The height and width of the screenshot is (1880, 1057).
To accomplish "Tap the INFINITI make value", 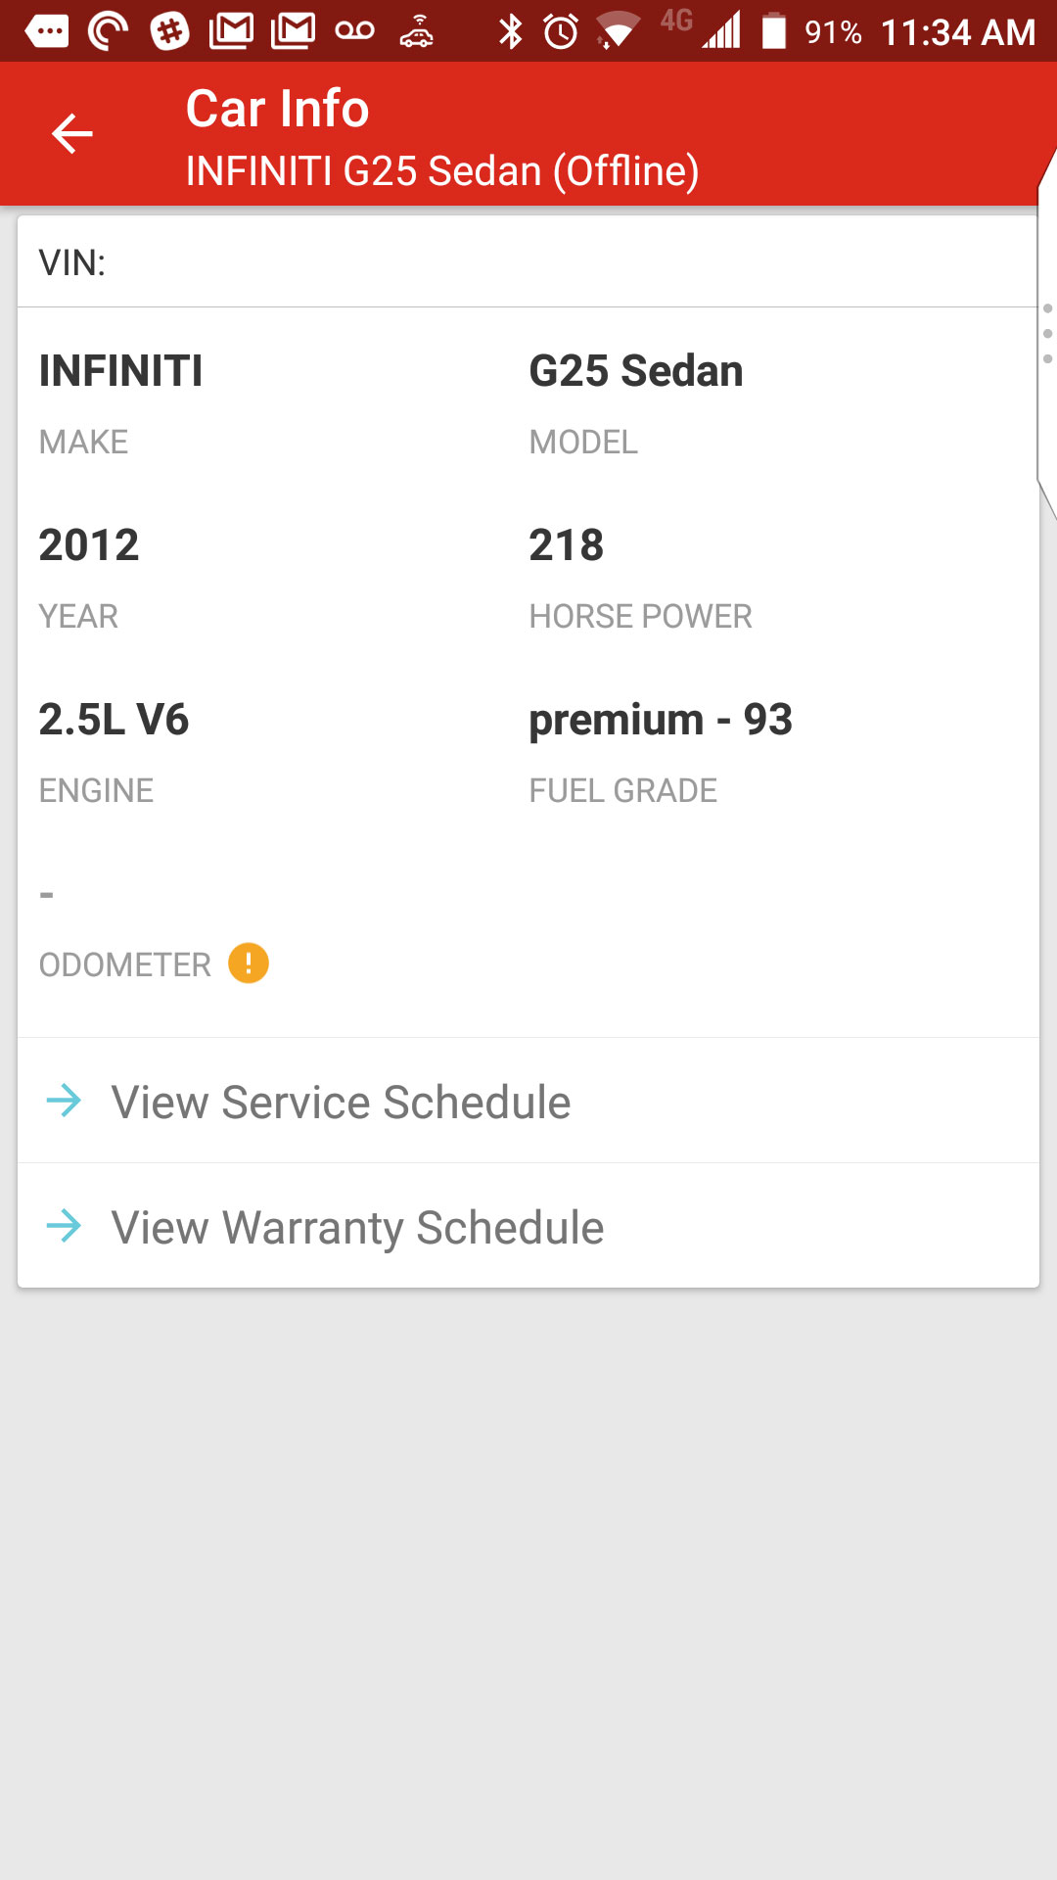I will (121, 371).
